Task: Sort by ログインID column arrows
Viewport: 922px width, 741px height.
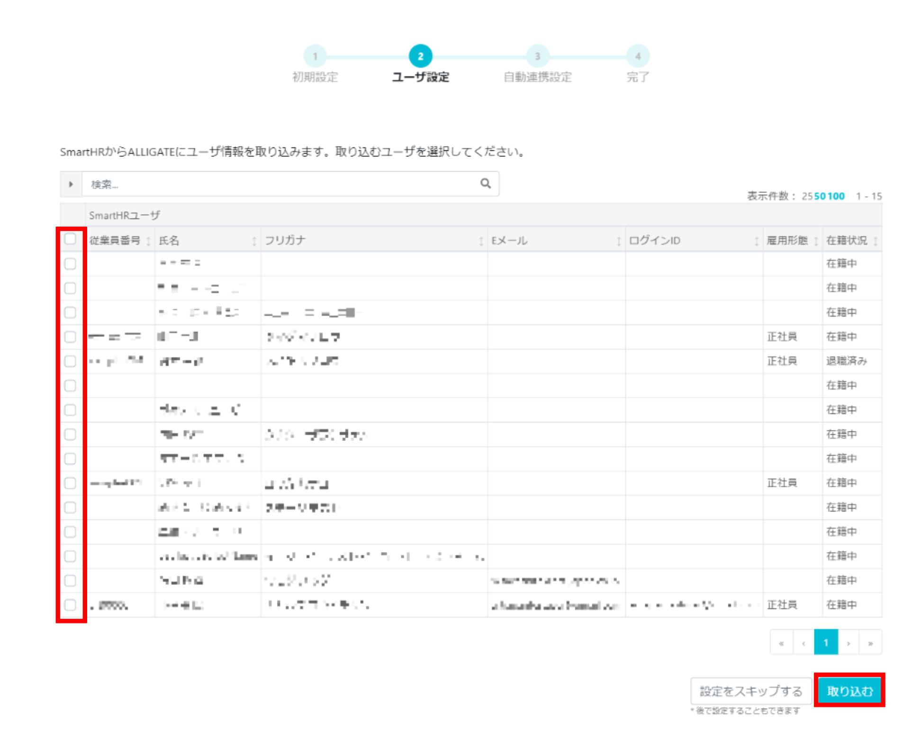Action: (x=756, y=241)
